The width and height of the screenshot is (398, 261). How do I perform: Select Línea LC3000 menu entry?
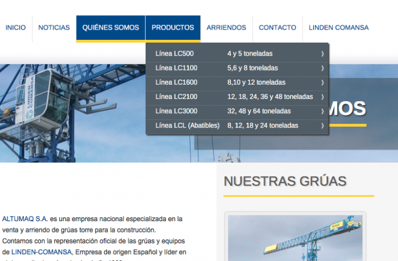[176, 111]
